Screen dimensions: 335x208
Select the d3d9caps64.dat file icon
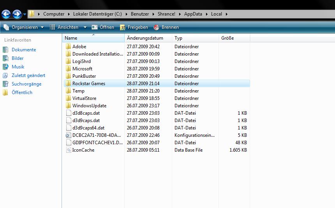click(69, 128)
